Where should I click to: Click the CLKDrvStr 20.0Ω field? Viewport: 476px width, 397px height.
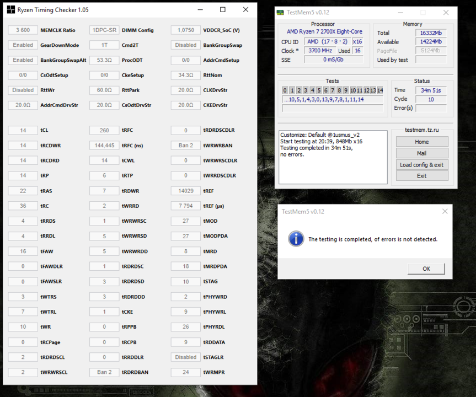coord(186,90)
